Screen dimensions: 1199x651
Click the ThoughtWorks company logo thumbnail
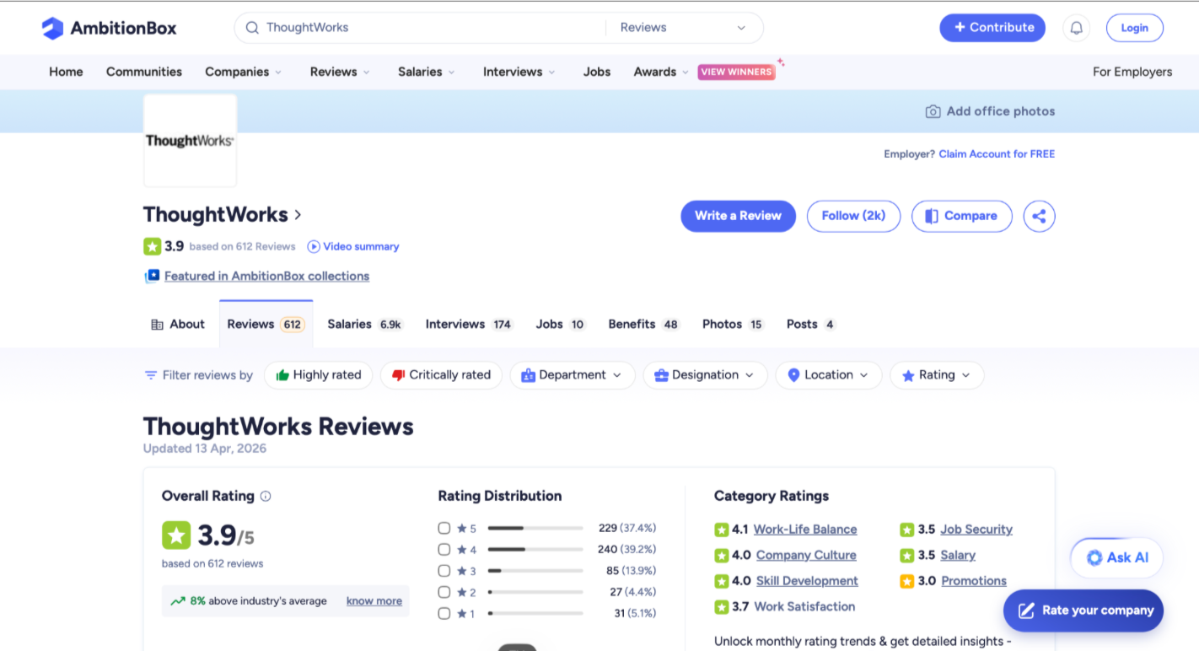[x=191, y=141]
